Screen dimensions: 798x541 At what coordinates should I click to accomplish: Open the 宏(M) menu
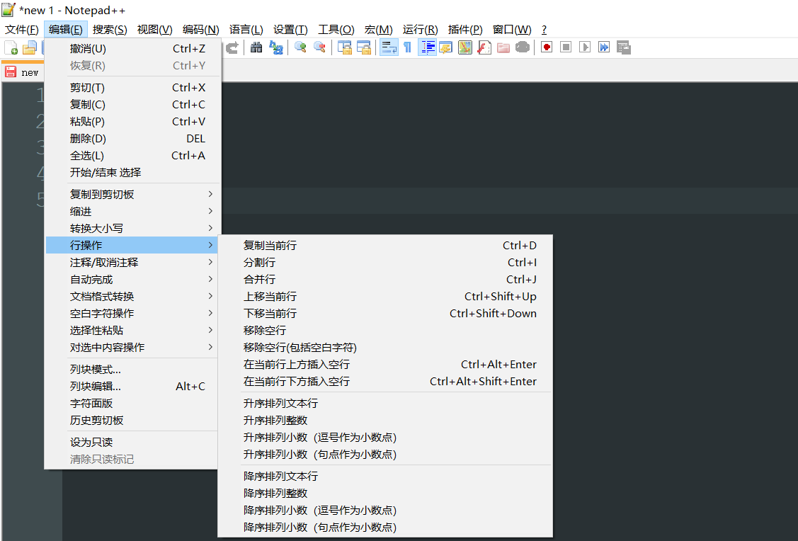coord(378,30)
